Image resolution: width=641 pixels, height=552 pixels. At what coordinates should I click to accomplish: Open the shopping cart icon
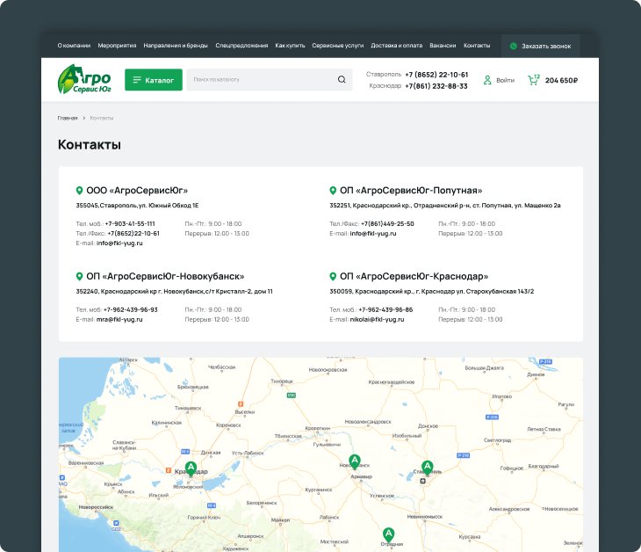534,80
